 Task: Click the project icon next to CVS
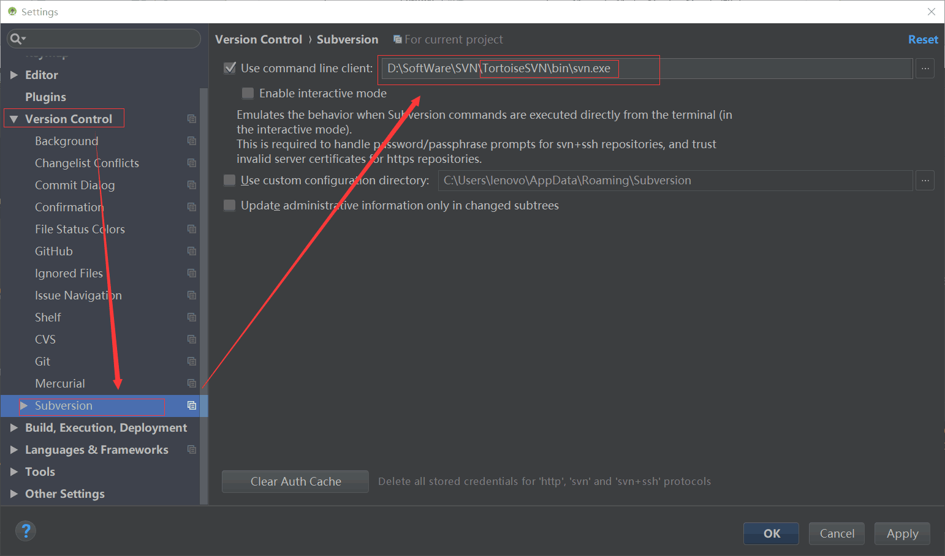click(x=192, y=339)
